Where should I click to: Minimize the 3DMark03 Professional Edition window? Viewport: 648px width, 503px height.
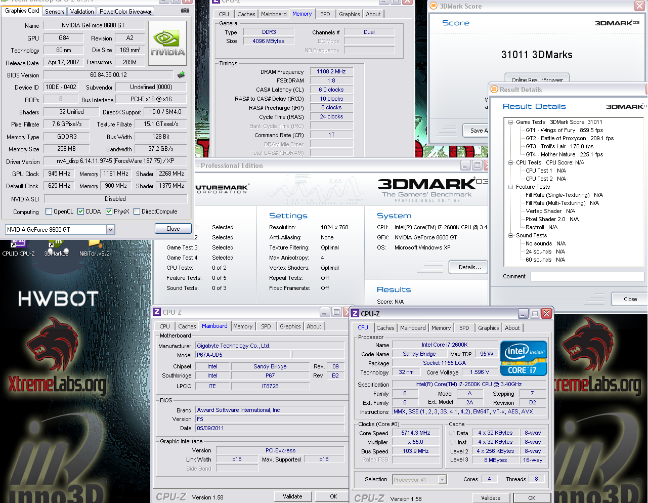tap(465, 165)
